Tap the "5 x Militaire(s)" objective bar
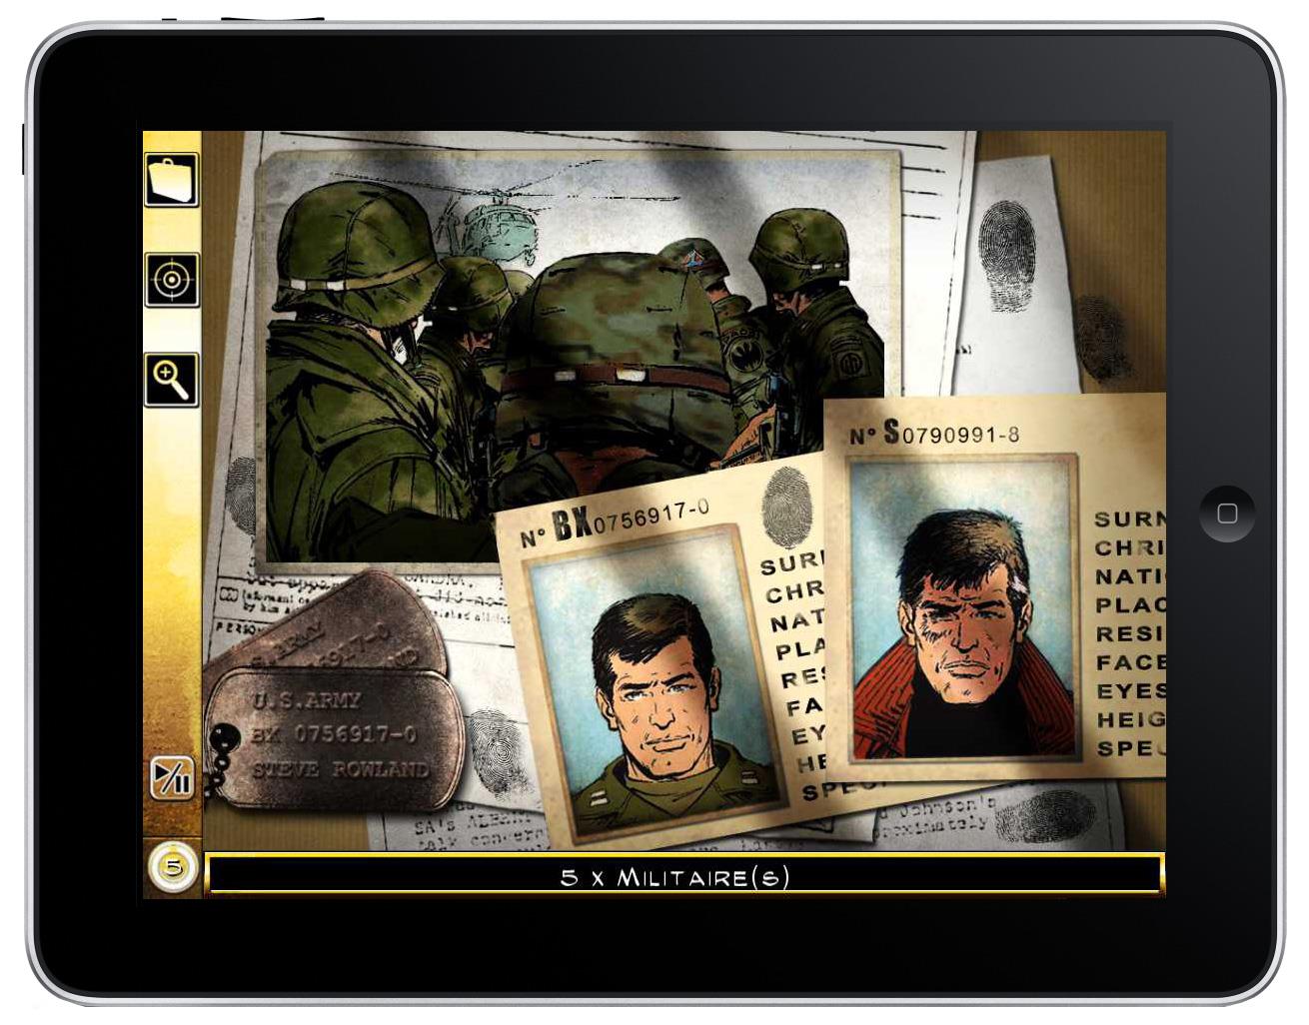Viewport: 1309px width, 1025px height. click(x=683, y=877)
